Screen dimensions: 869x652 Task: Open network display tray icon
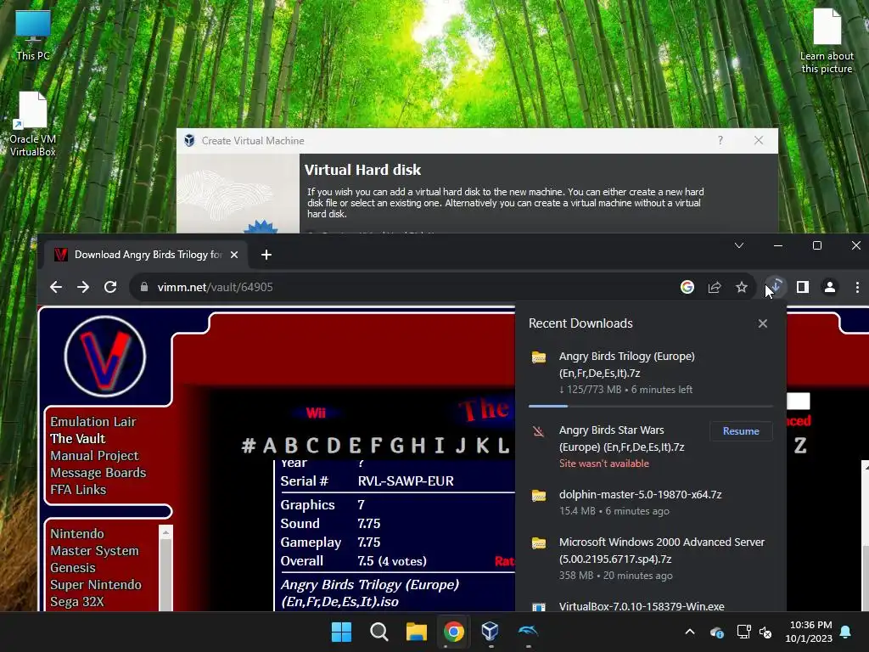tap(743, 632)
